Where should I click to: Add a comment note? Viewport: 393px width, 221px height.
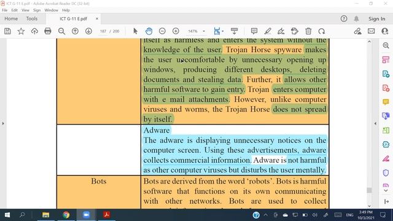[254, 31]
